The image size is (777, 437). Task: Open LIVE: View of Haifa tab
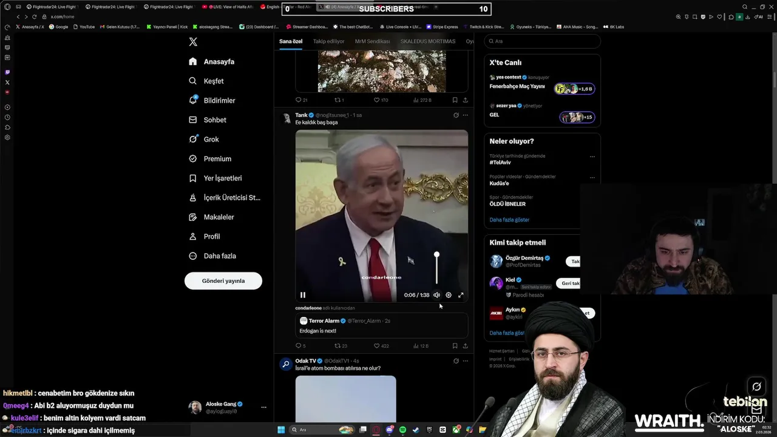pos(229,7)
